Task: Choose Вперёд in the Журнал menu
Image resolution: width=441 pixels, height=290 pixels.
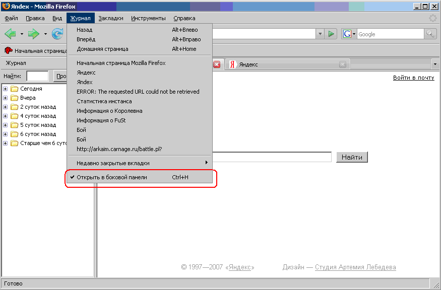Action: (140, 39)
